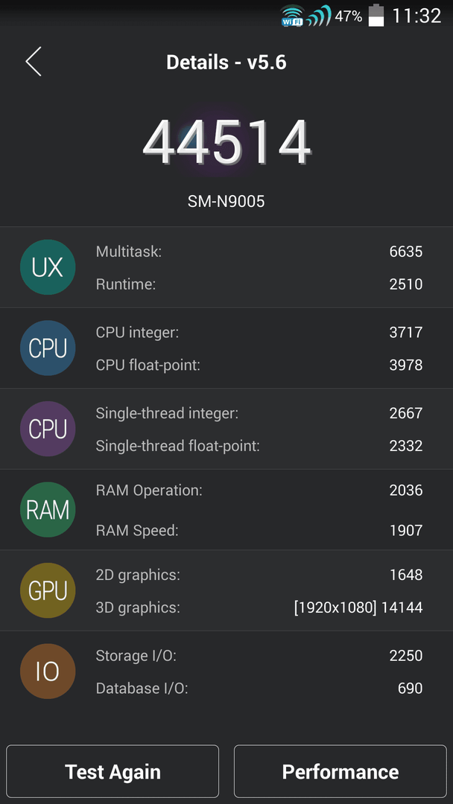Click the yellow GPU category icon
The width and height of the screenshot is (453, 804).
[48, 590]
